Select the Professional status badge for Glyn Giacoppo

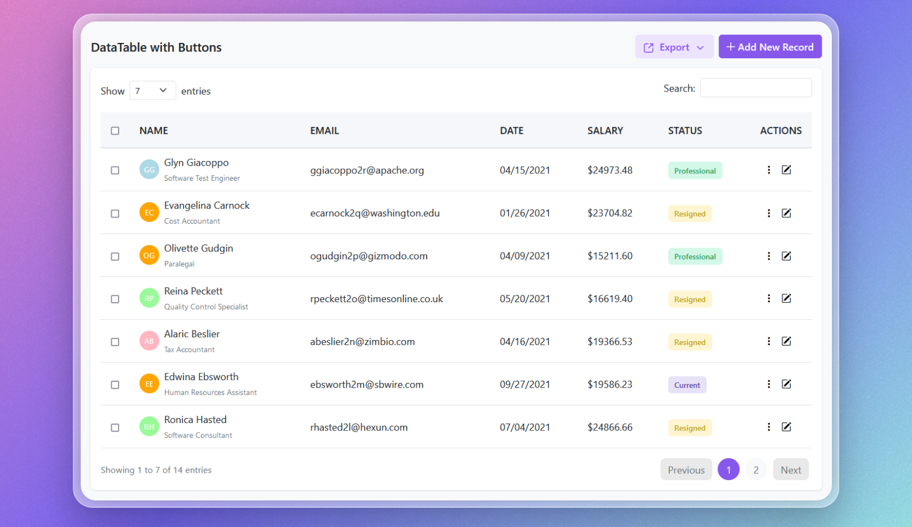[x=695, y=170]
